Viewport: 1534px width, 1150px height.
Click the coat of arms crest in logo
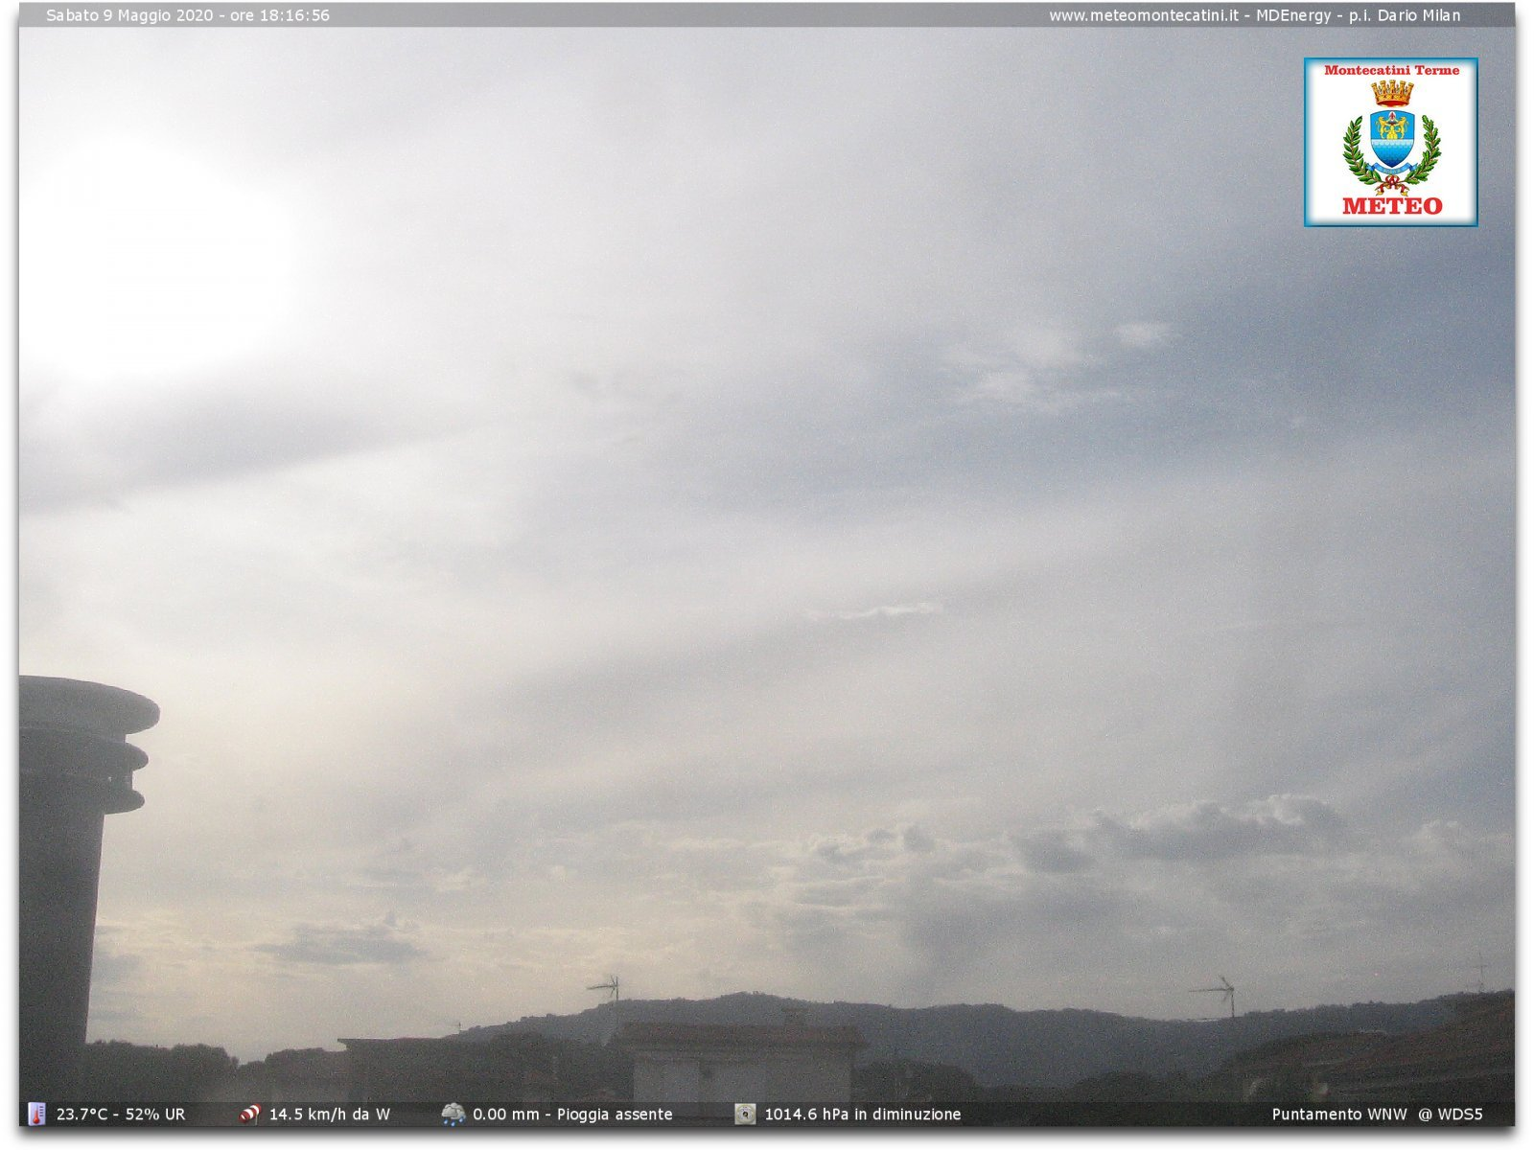pyautogui.click(x=1391, y=136)
